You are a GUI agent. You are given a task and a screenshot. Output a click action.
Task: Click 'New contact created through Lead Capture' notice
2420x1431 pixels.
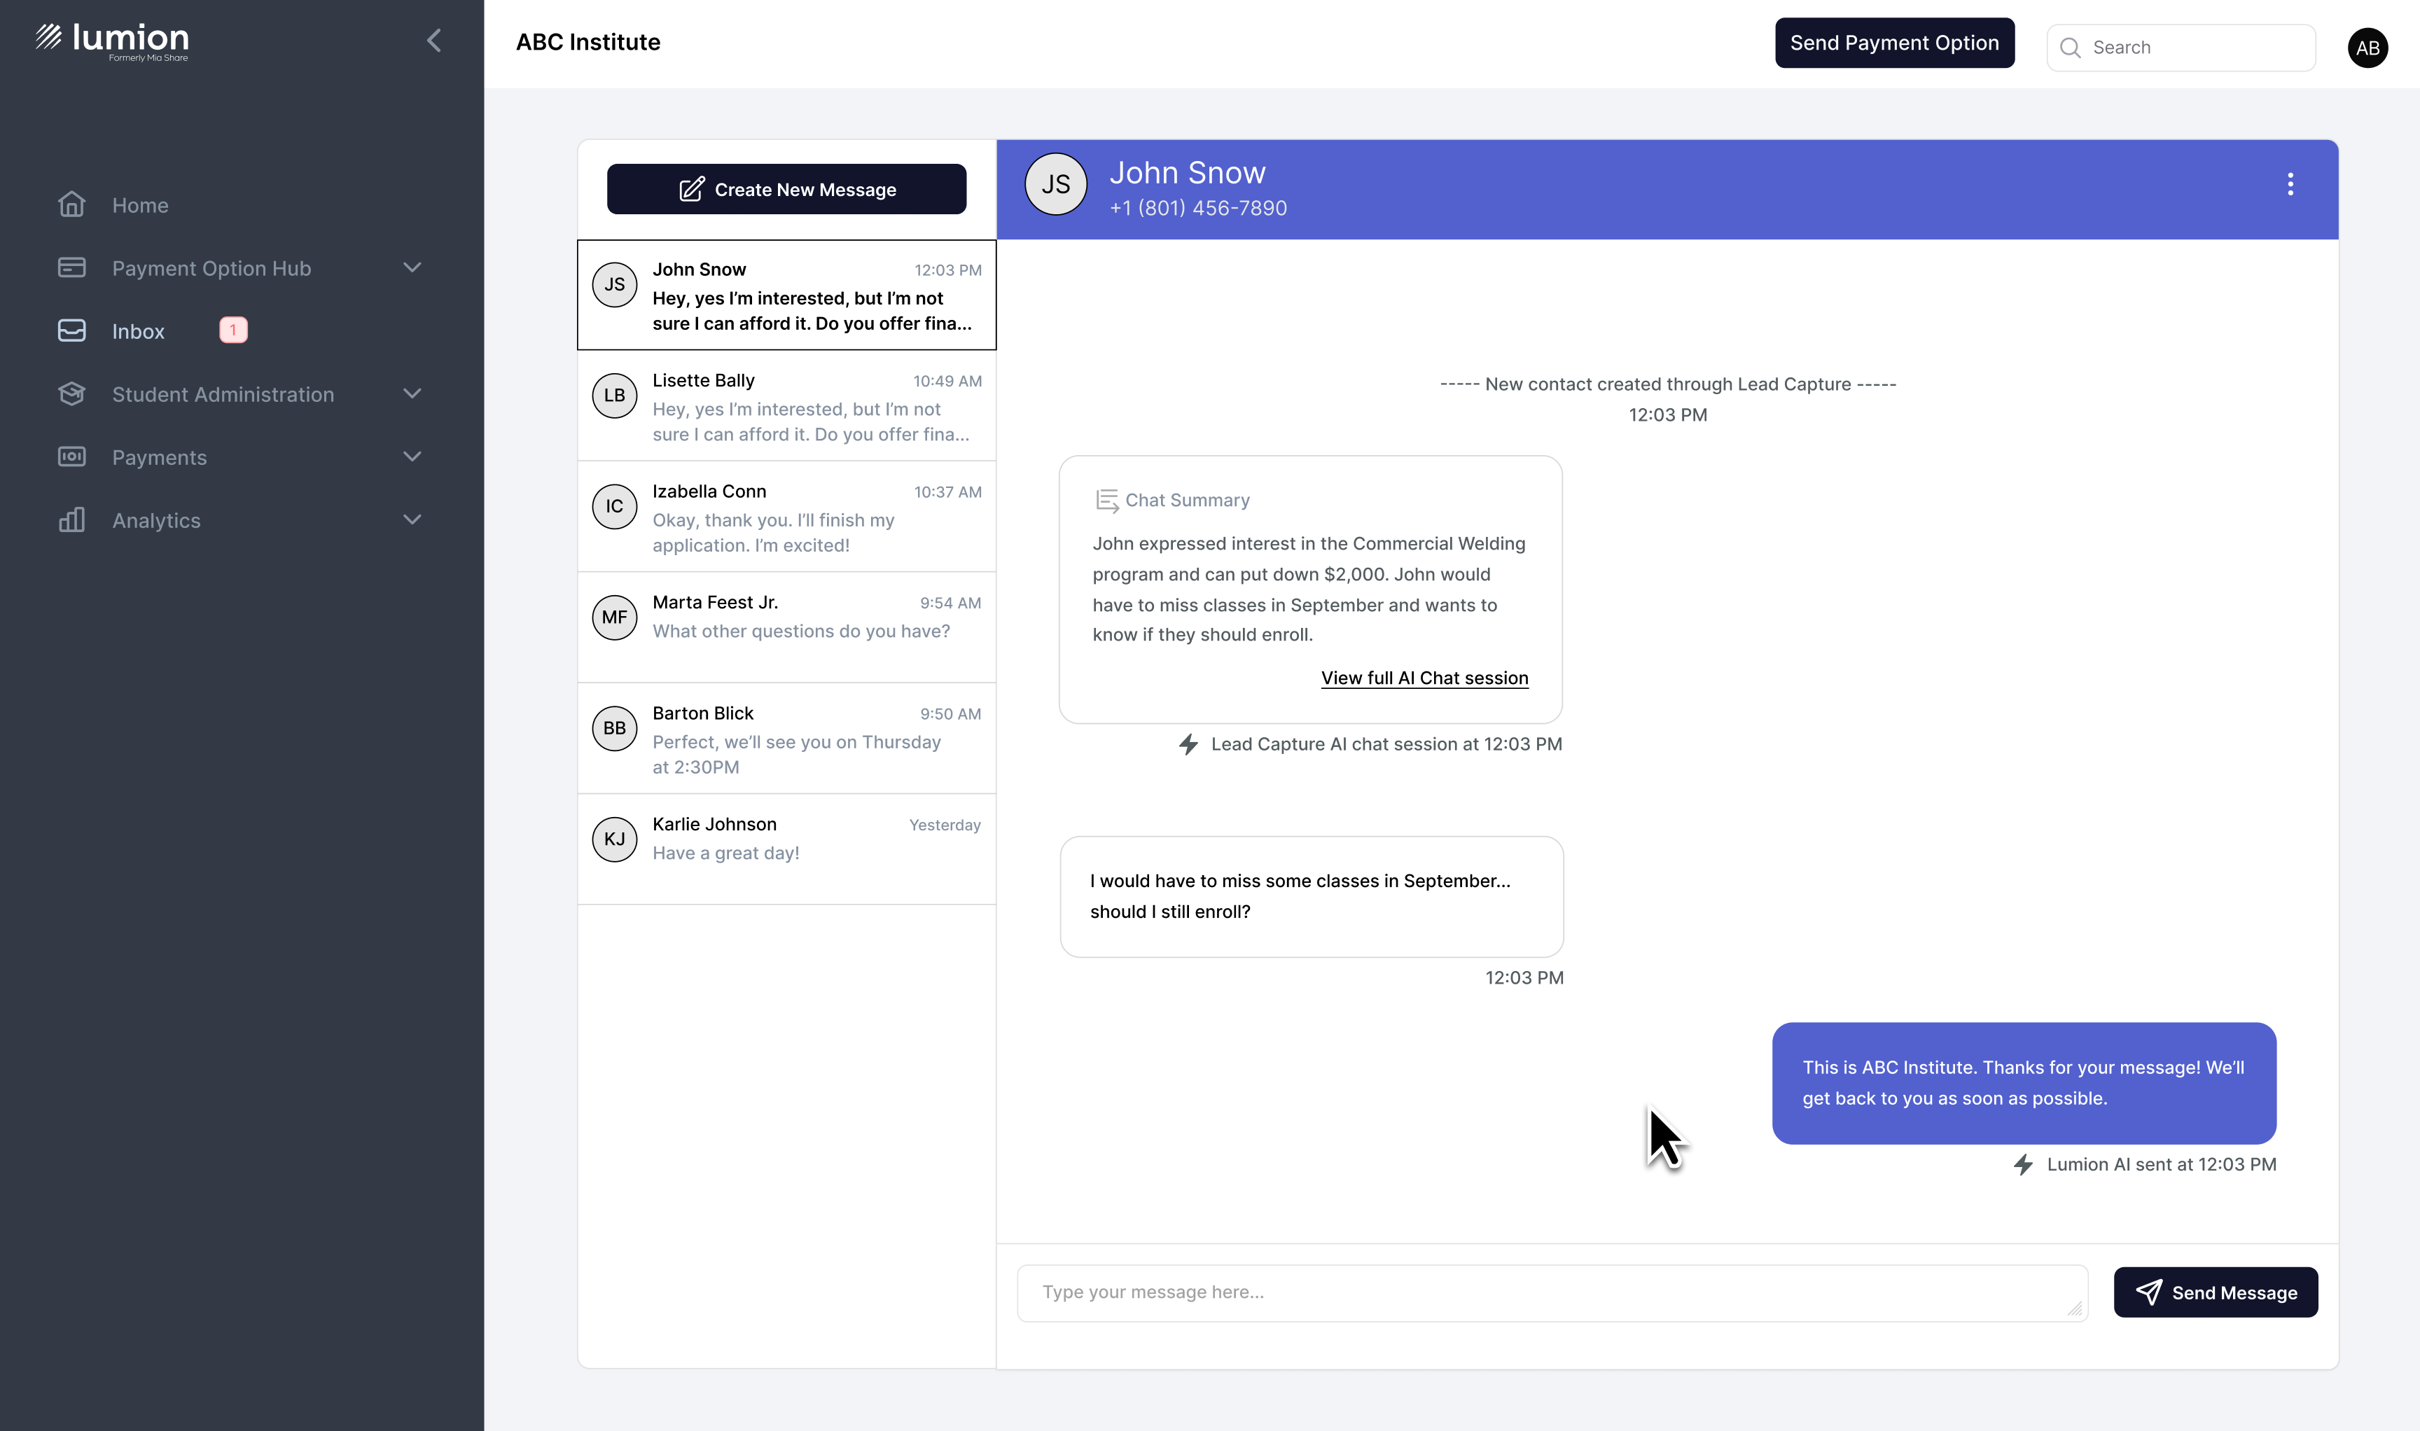[1668, 384]
